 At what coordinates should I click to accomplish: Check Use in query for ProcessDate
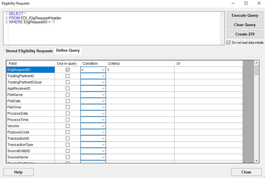pyautogui.click(x=68, y=114)
